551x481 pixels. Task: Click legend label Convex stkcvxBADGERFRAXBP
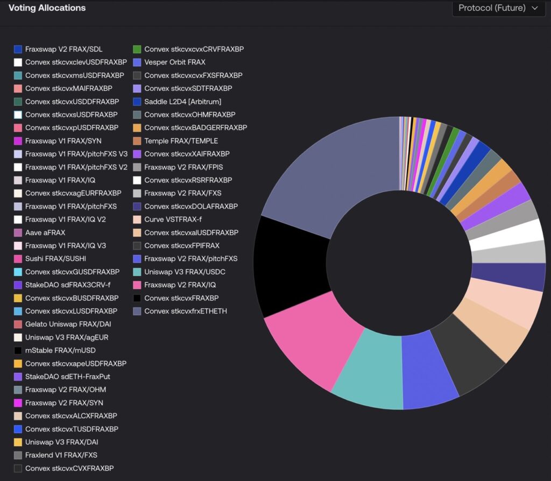pyautogui.click(x=196, y=128)
